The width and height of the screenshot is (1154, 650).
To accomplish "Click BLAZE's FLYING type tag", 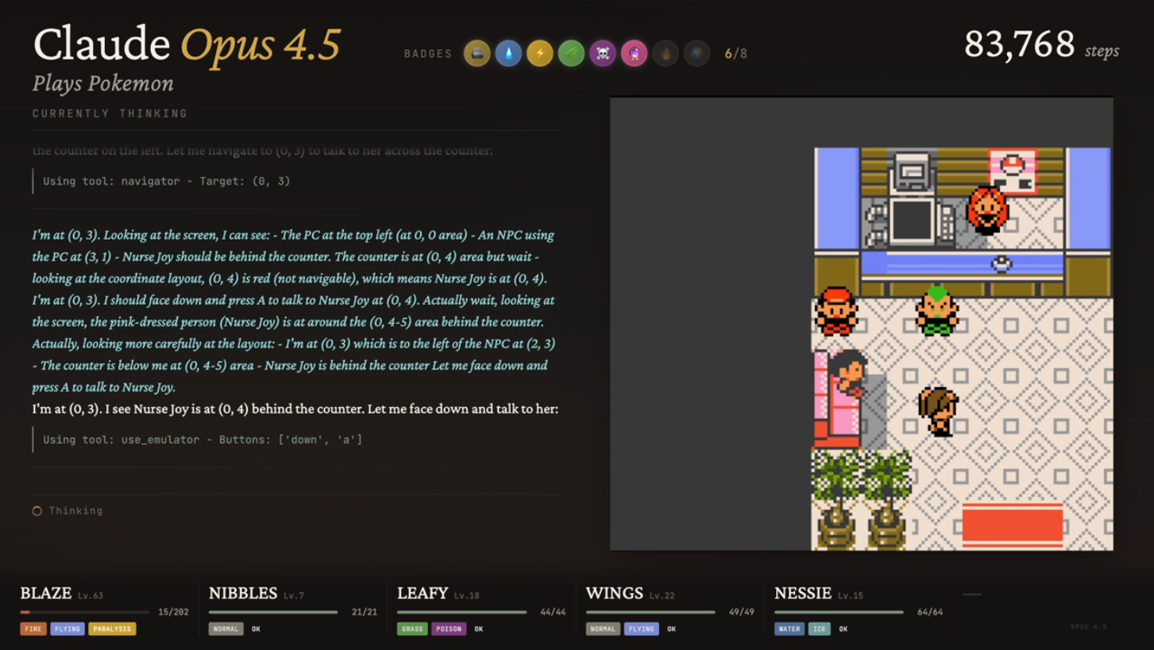I will (68, 629).
